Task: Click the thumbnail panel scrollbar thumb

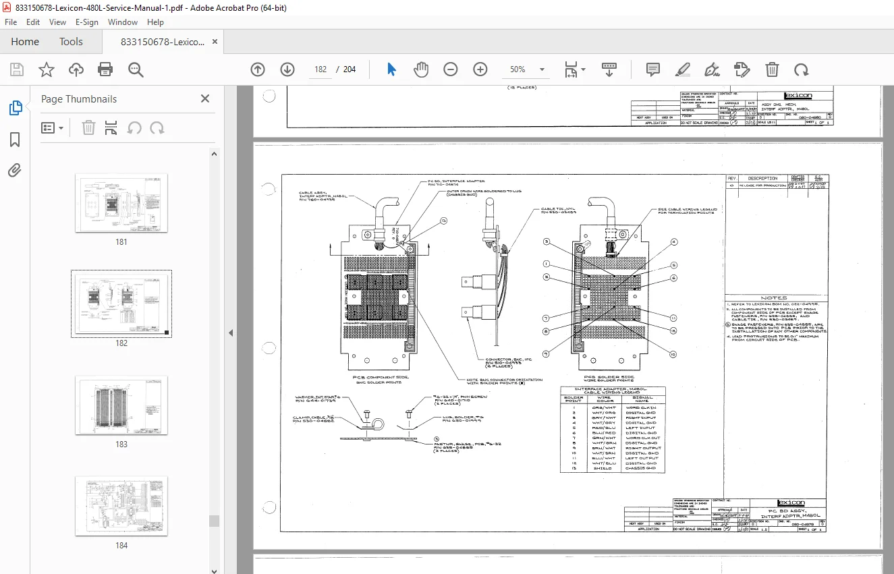Action: (215, 521)
